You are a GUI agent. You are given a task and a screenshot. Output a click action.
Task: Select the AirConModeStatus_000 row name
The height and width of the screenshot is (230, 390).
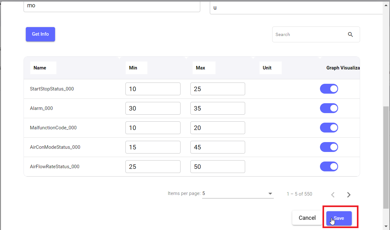(55, 147)
